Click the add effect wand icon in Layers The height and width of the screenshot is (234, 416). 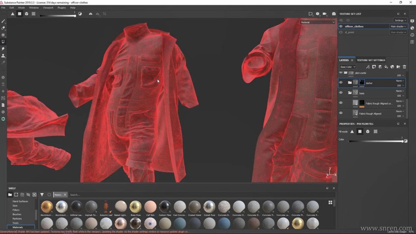(368, 67)
